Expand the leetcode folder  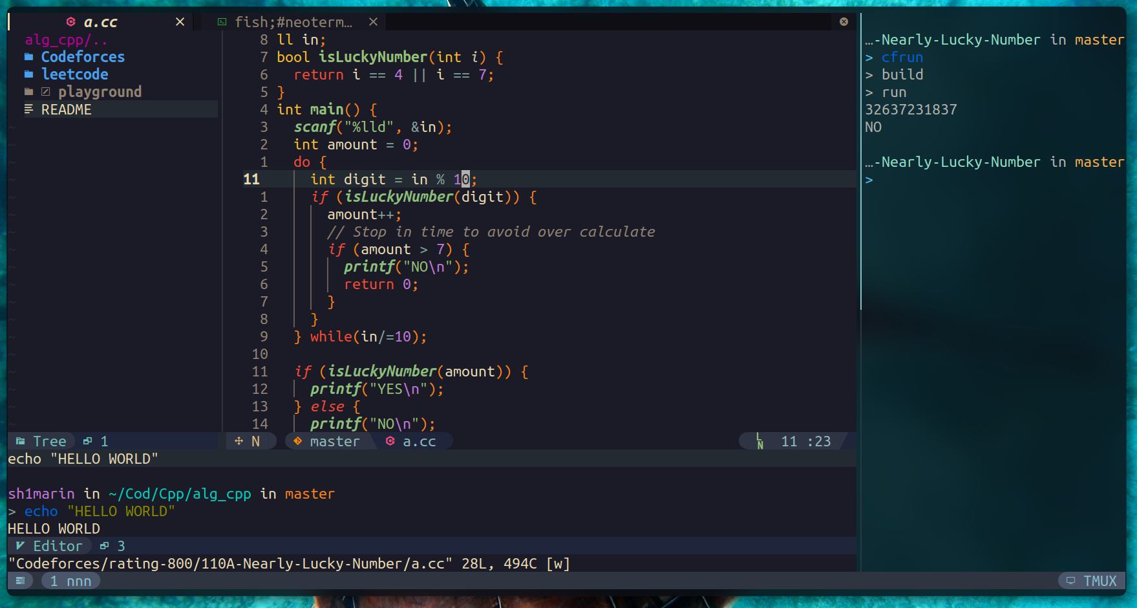(28, 74)
